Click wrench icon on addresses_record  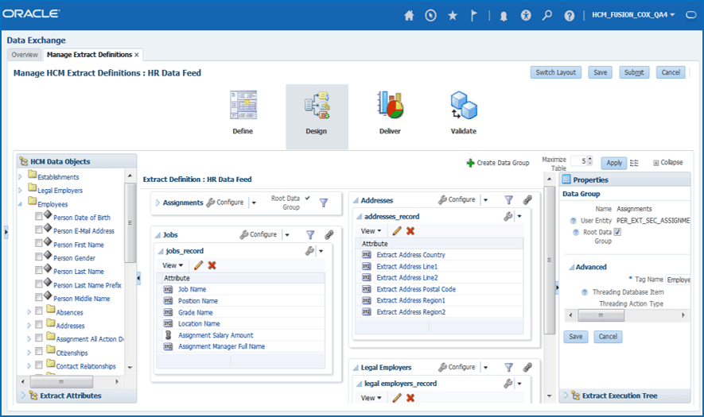pos(508,217)
